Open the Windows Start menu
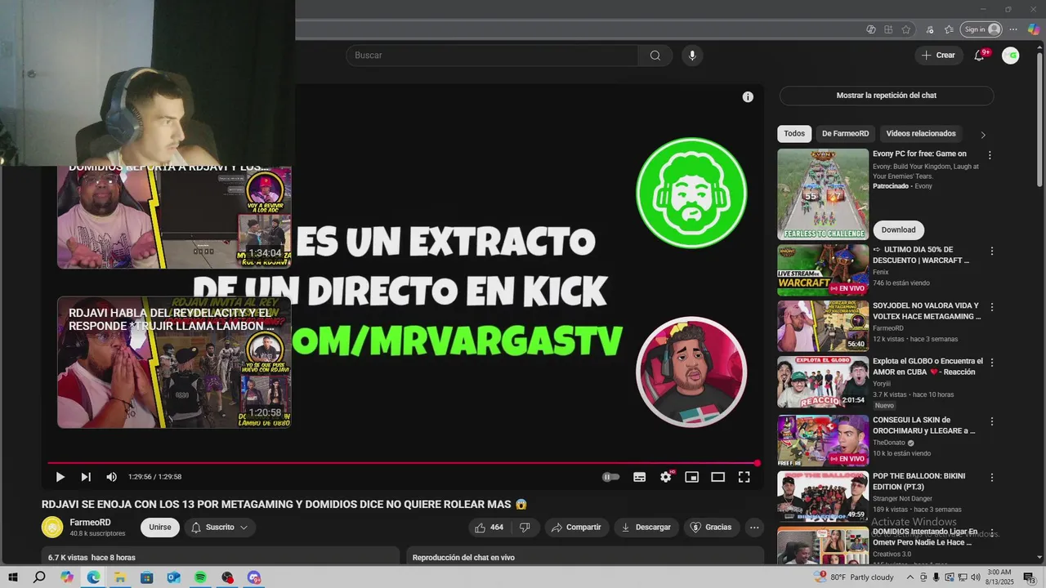1046x588 pixels. [12, 577]
